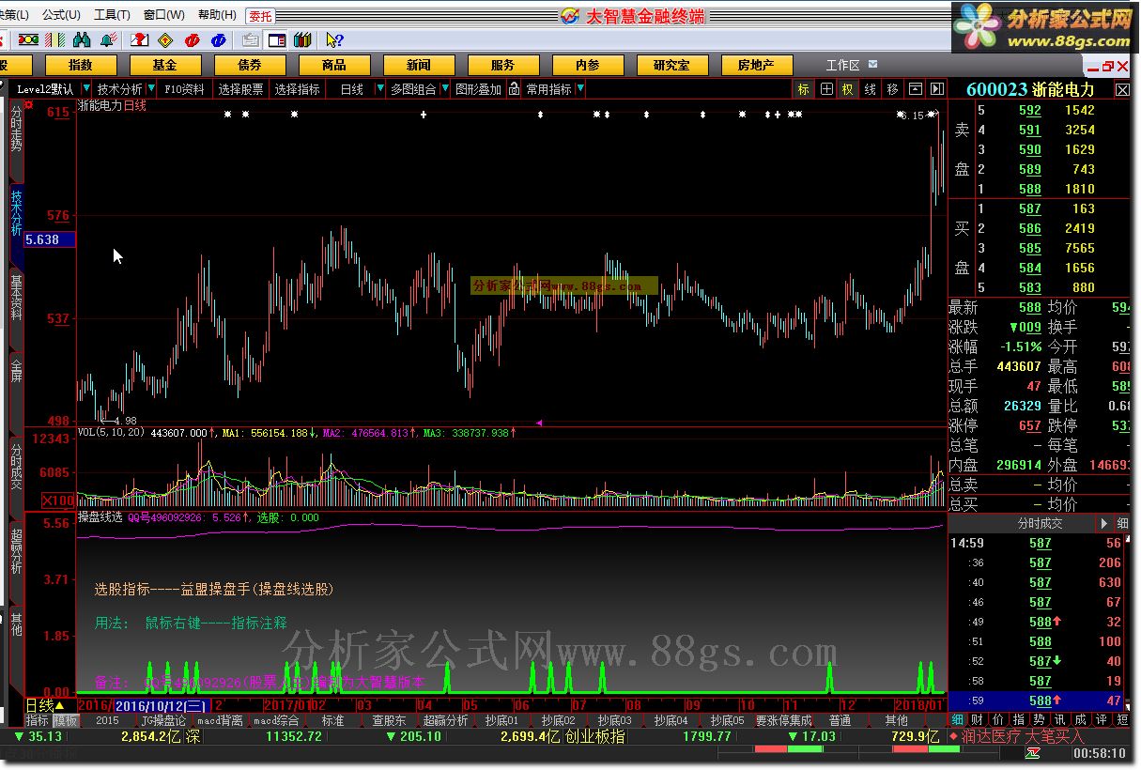Viewport: 1141px width, 770px height.
Task: Open the binoculars search tool
Action: pyautogui.click(x=82, y=39)
